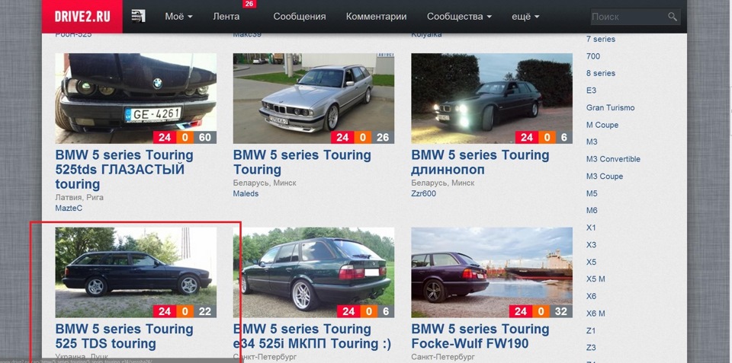Click Беларусь, Минск text under Touring Touring
The height and width of the screenshot is (363, 732).
tap(265, 183)
